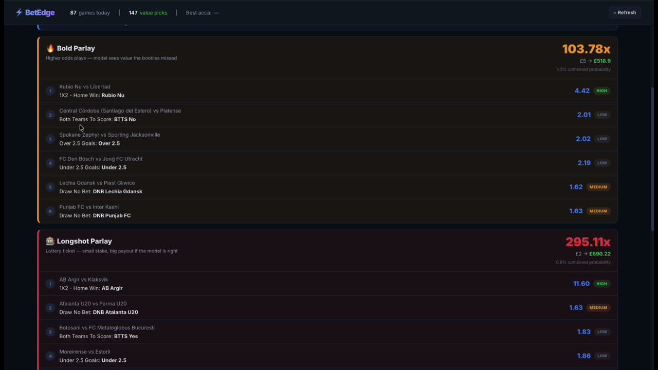Click the '87 games today' counter
Screen dimensions: 658x370
tap(90, 13)
